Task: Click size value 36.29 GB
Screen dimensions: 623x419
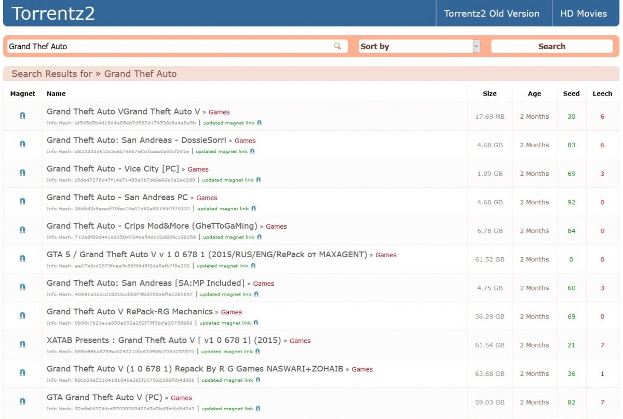Action: tap(490, 316)
